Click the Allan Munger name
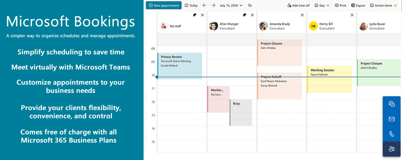The image size is (402, 160). 229,24
